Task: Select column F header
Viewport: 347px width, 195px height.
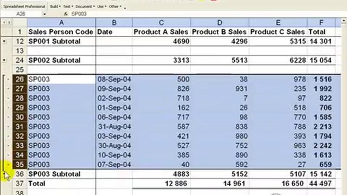Action: click(x=321, y=23)
